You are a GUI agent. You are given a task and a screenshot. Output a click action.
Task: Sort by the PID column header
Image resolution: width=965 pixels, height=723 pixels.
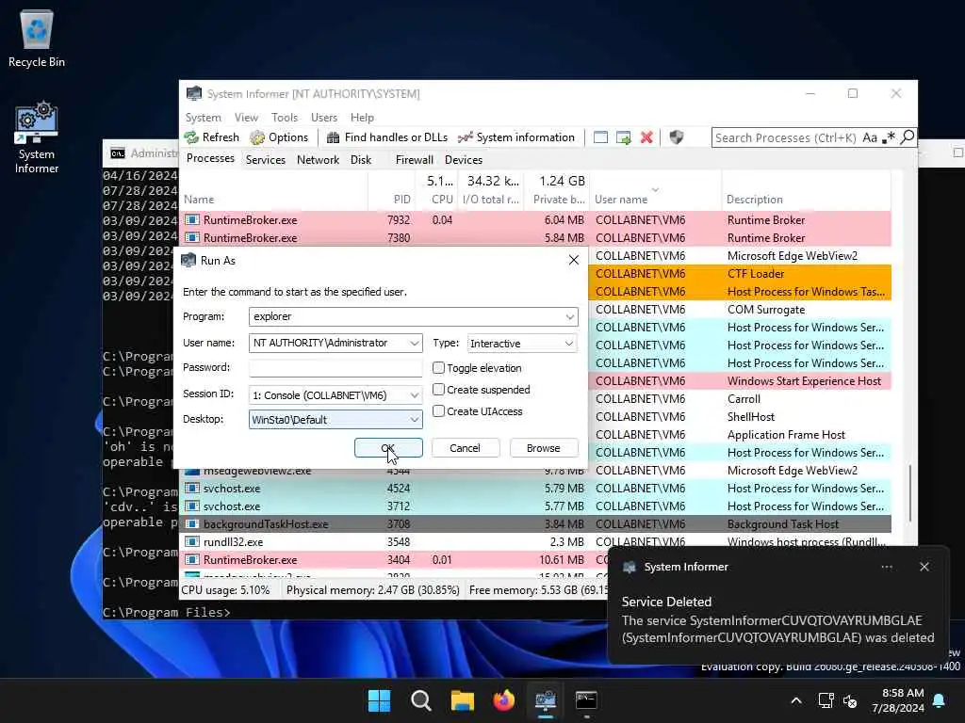click(x=401, y=200)
